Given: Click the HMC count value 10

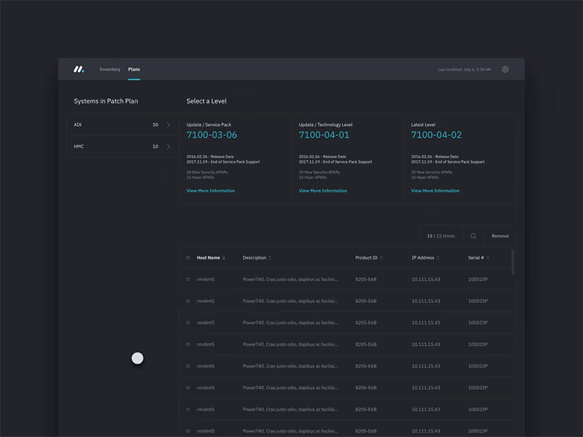Looking at the screenshot, I should 155,146.
